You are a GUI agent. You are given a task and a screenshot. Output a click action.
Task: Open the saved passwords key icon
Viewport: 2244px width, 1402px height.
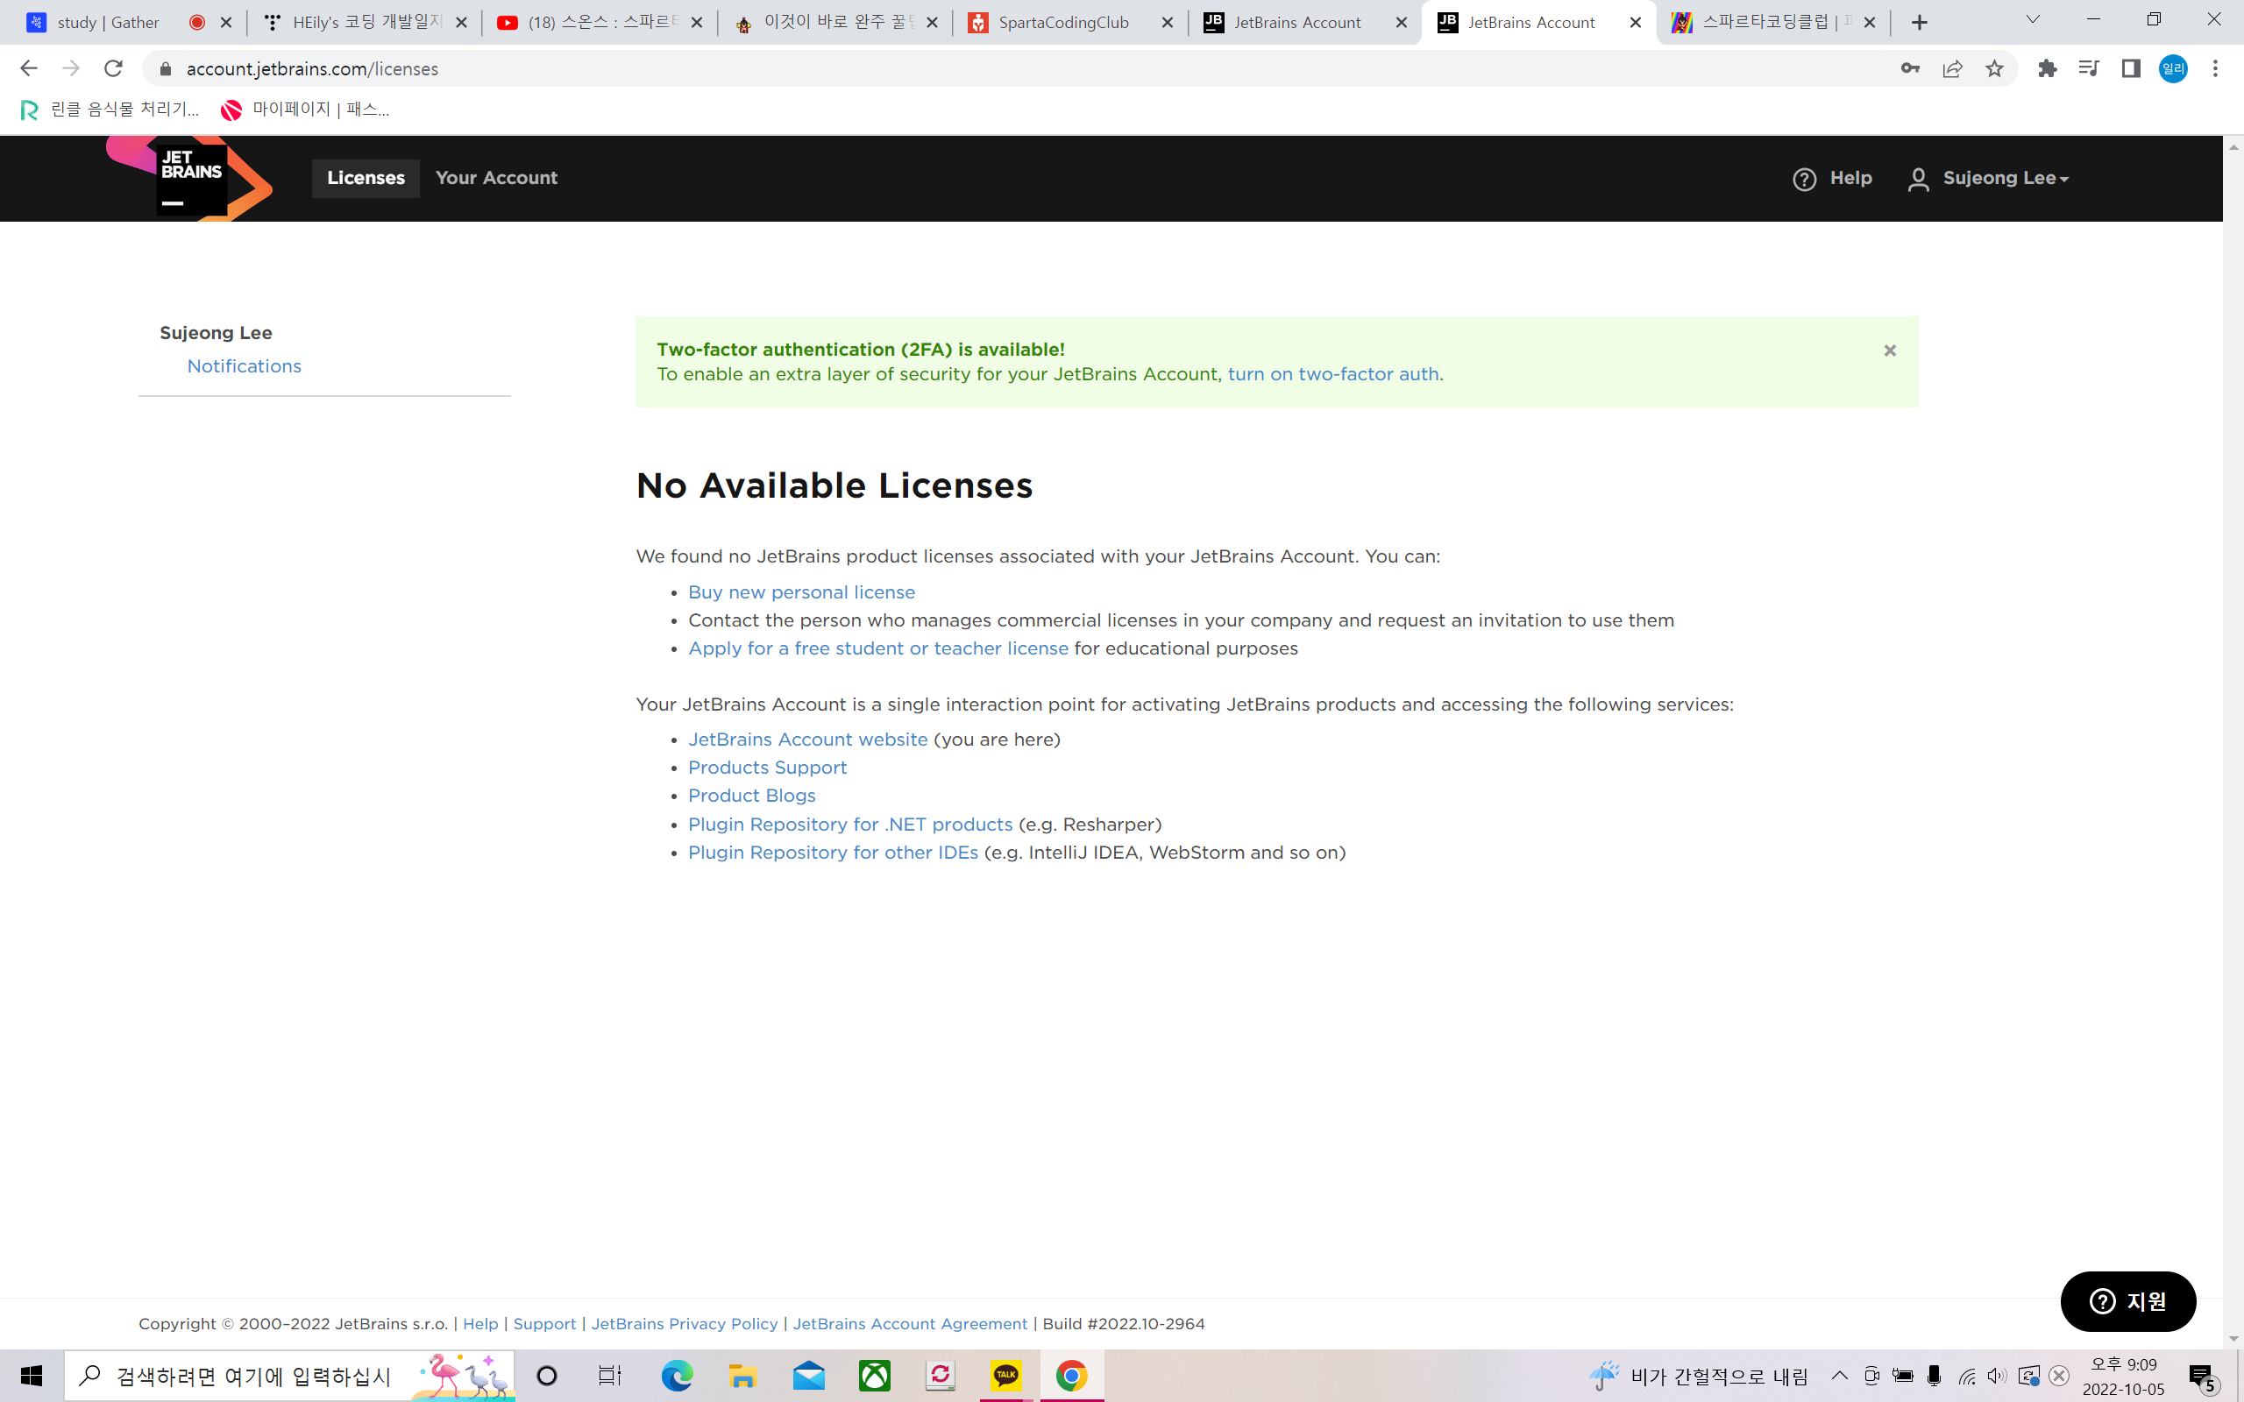coord(1910,68)
